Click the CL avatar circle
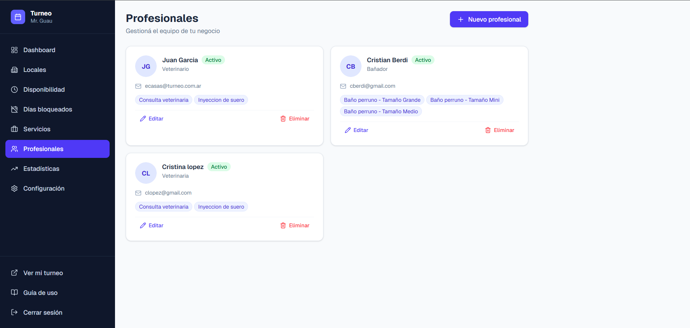Image resolution: width=690 pixels, height=328 pixels. [146, 173]
